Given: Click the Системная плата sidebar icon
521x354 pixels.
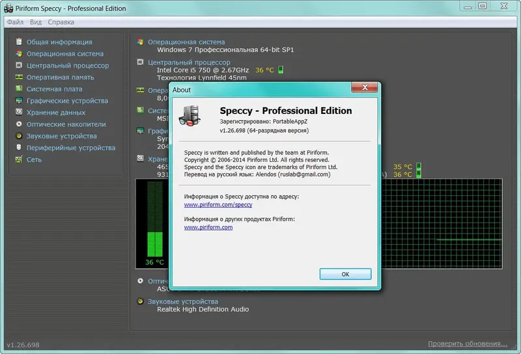Looking at the screenshot, I should (19, 88).
